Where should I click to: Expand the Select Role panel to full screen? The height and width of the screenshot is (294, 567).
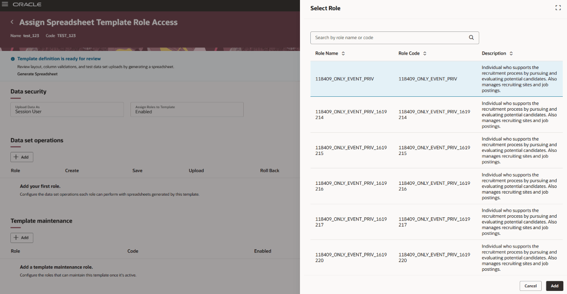(x=558, y=8)
